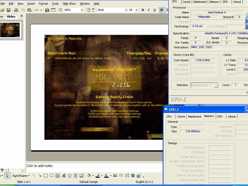Image resolution: width=248 pixels, height=186 pixels.
Task: Open the Format menu
Action: [x=43, y=3]
